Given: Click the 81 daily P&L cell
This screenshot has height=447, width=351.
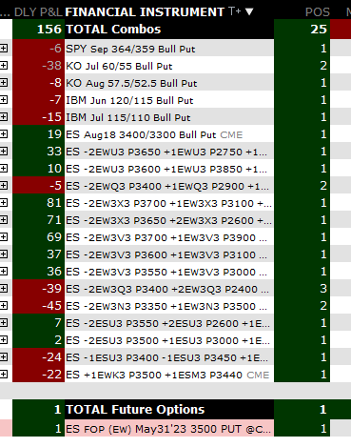Looking at the screenshot, I should pos(38,203).
